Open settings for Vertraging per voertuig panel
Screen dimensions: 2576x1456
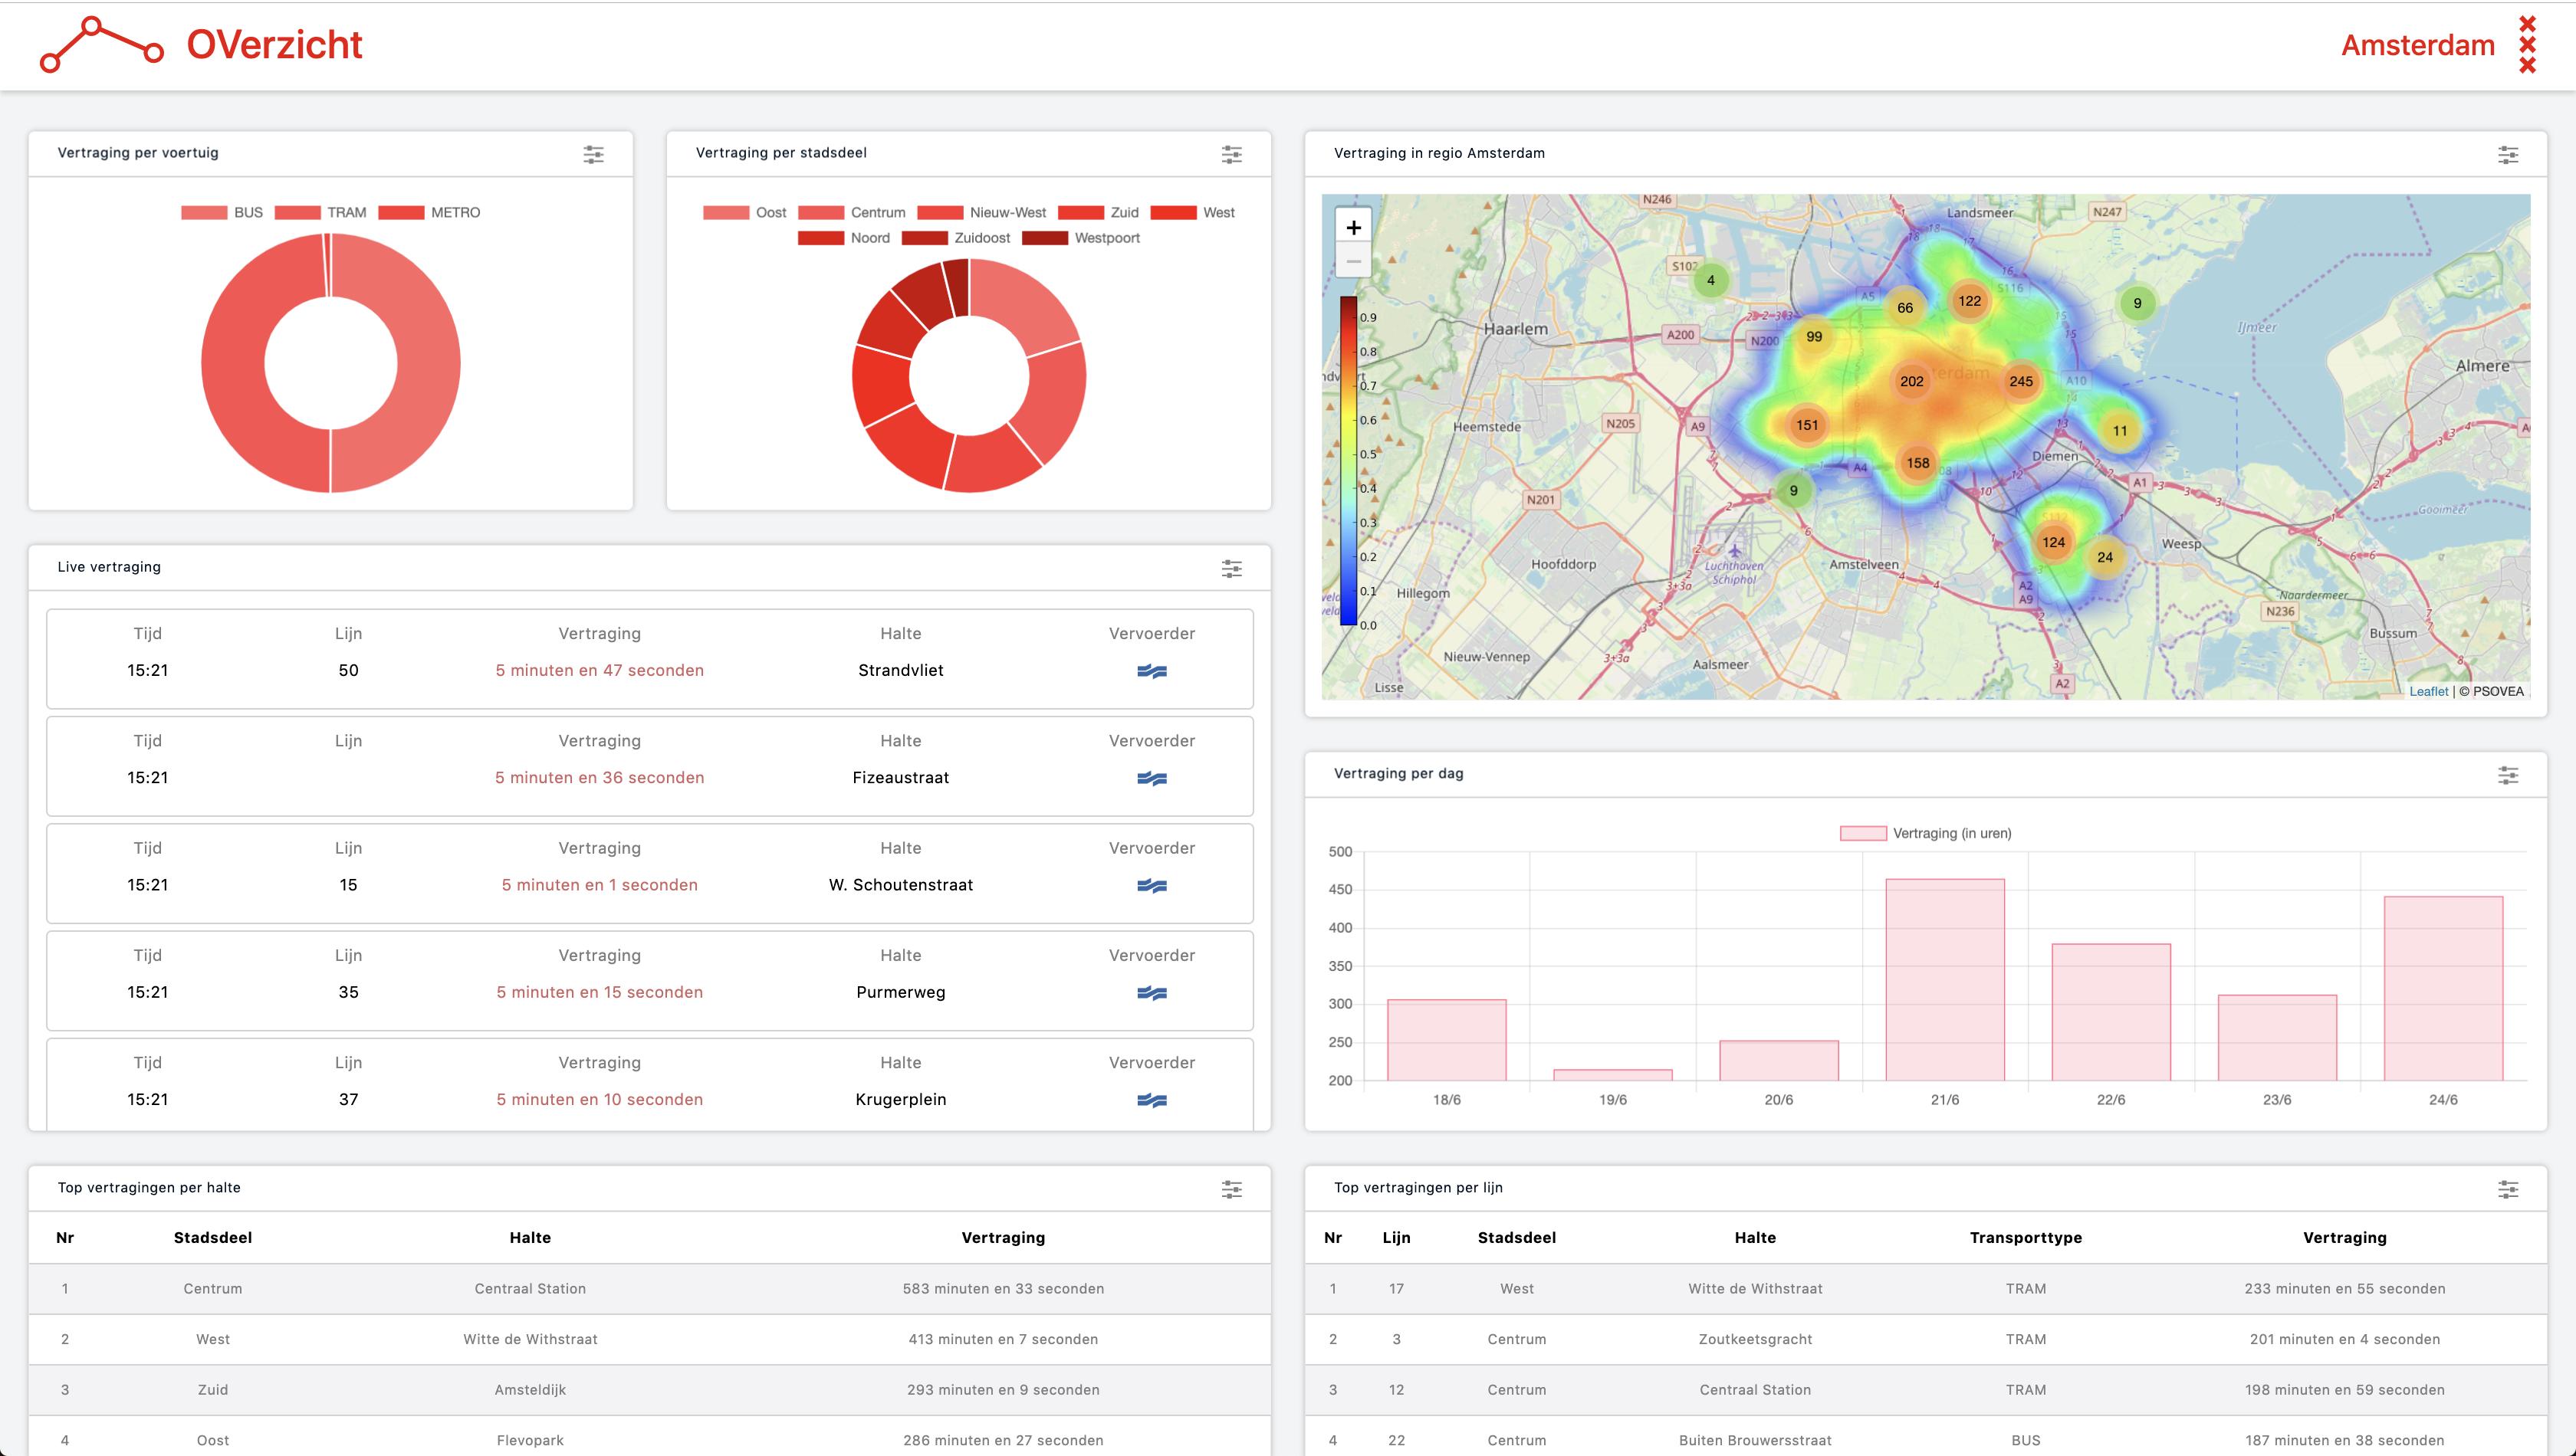coord(593,154)
